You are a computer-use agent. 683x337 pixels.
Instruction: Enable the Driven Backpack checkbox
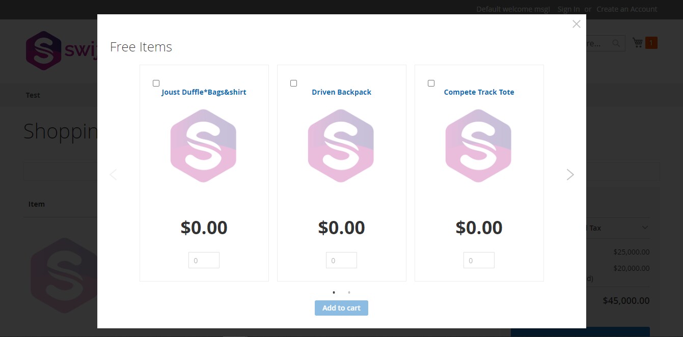pos(294,83)
